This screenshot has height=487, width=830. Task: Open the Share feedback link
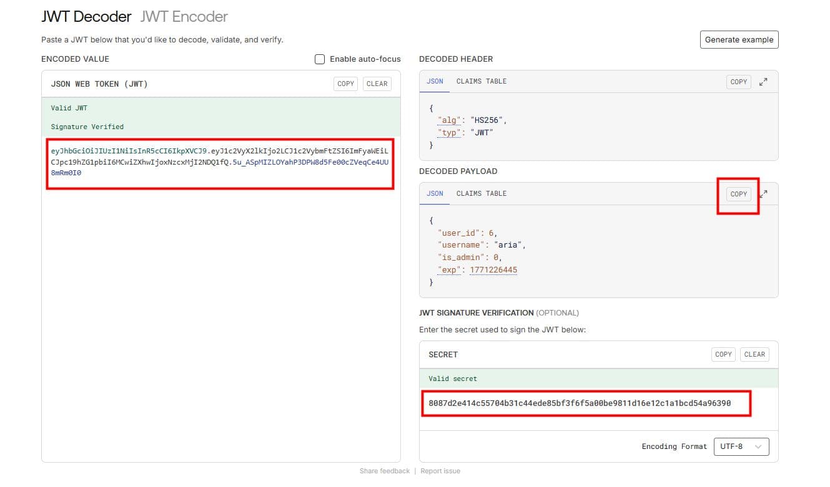click(x=385, y=471)
